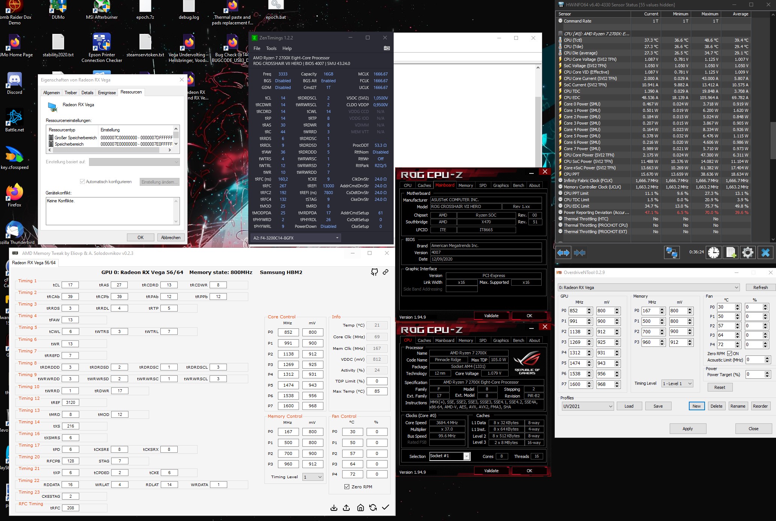Screen dimensions: 776x521
Task: Click the collapse columns arrows icon in HWiNFO
Action: [580, 253]
